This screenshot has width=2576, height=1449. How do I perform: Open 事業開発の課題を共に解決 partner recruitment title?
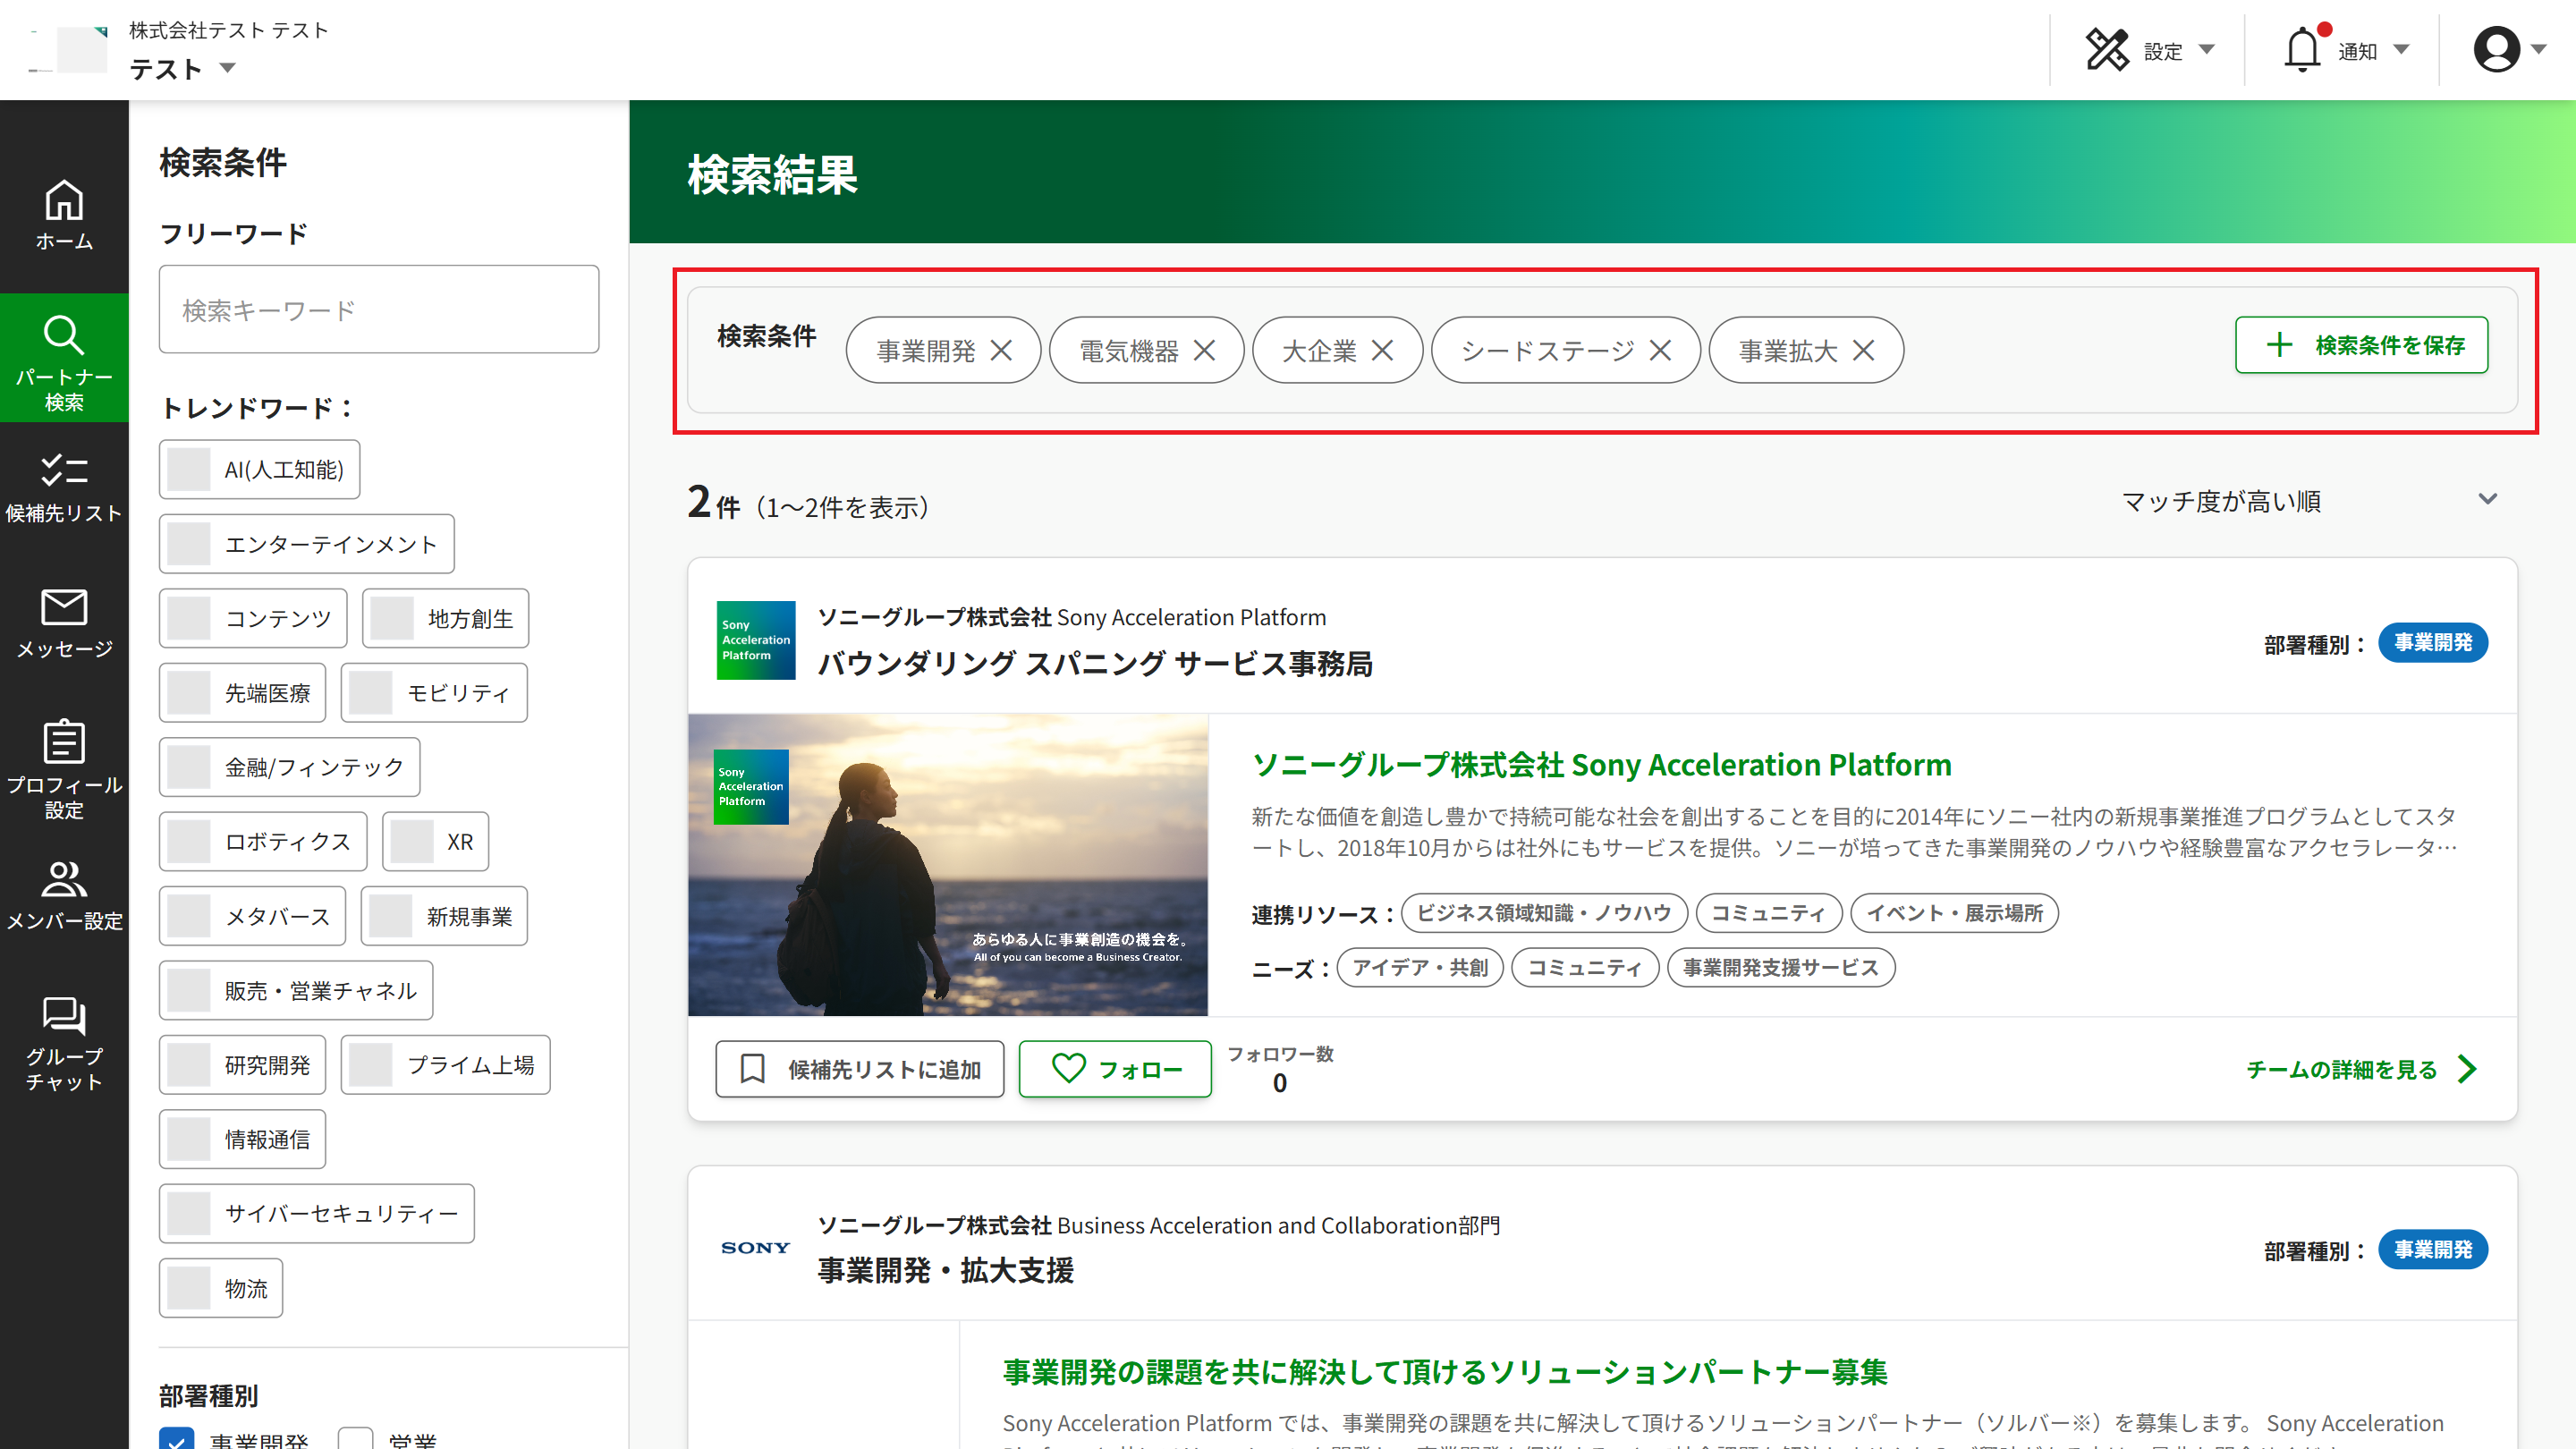pos(1445,1372)
